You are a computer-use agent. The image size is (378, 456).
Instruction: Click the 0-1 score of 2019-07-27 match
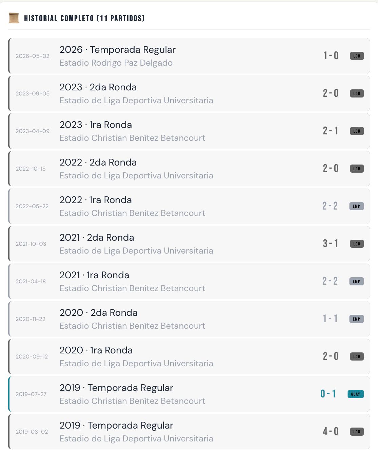[x=328, y=394]
